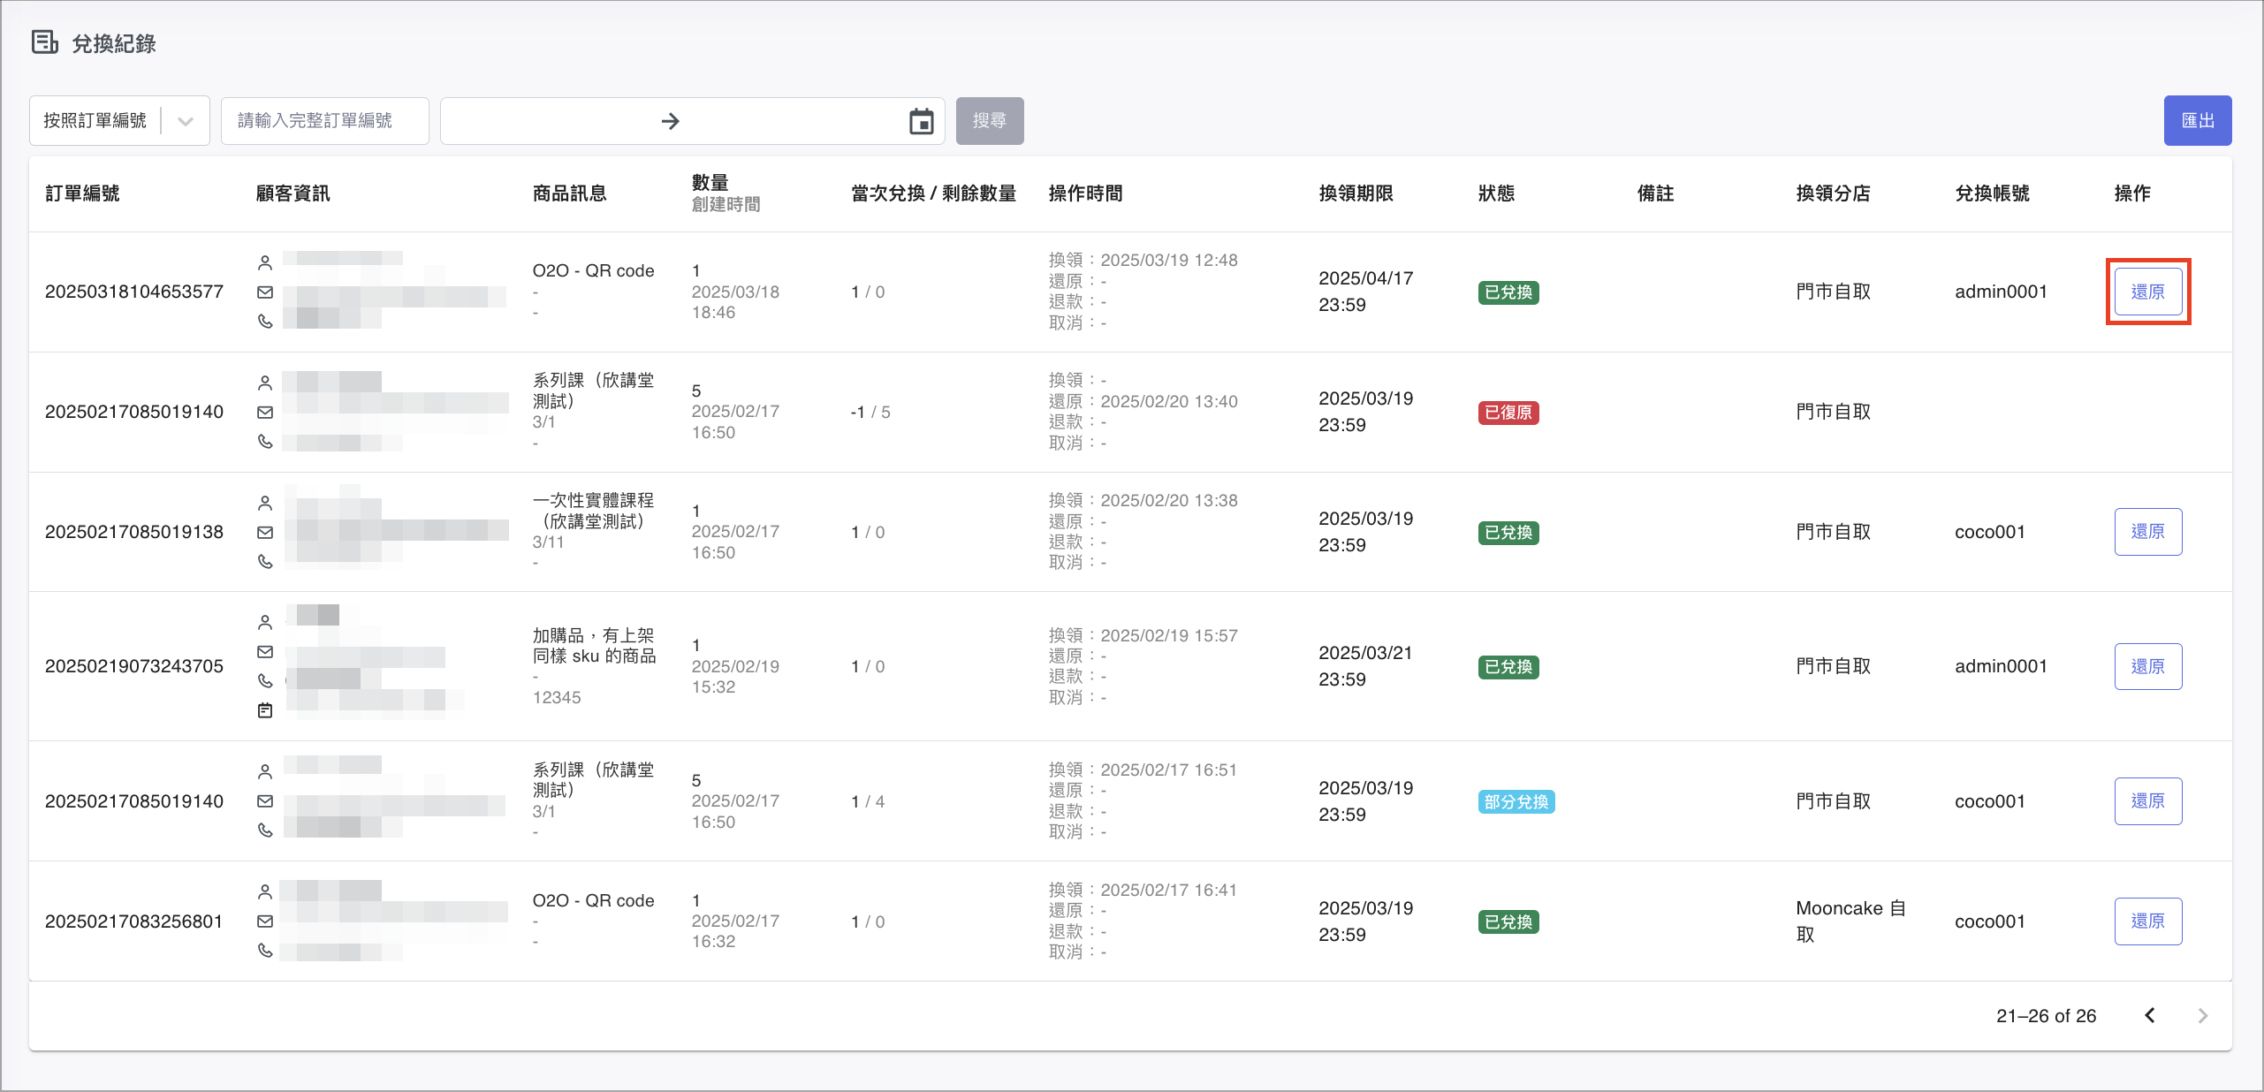
Task: Click the phone icon in order 20250219073243705 row
Action: [265, 680]
